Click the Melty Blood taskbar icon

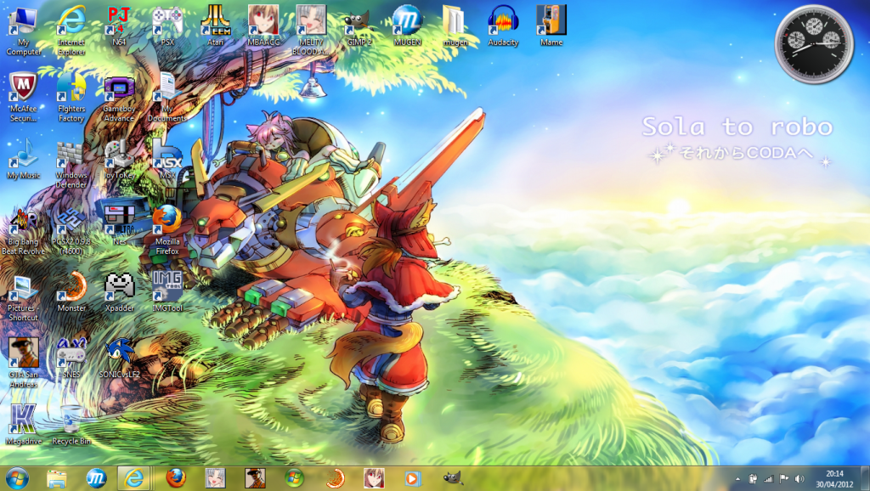pyautogui.click(x=215, y=478)
